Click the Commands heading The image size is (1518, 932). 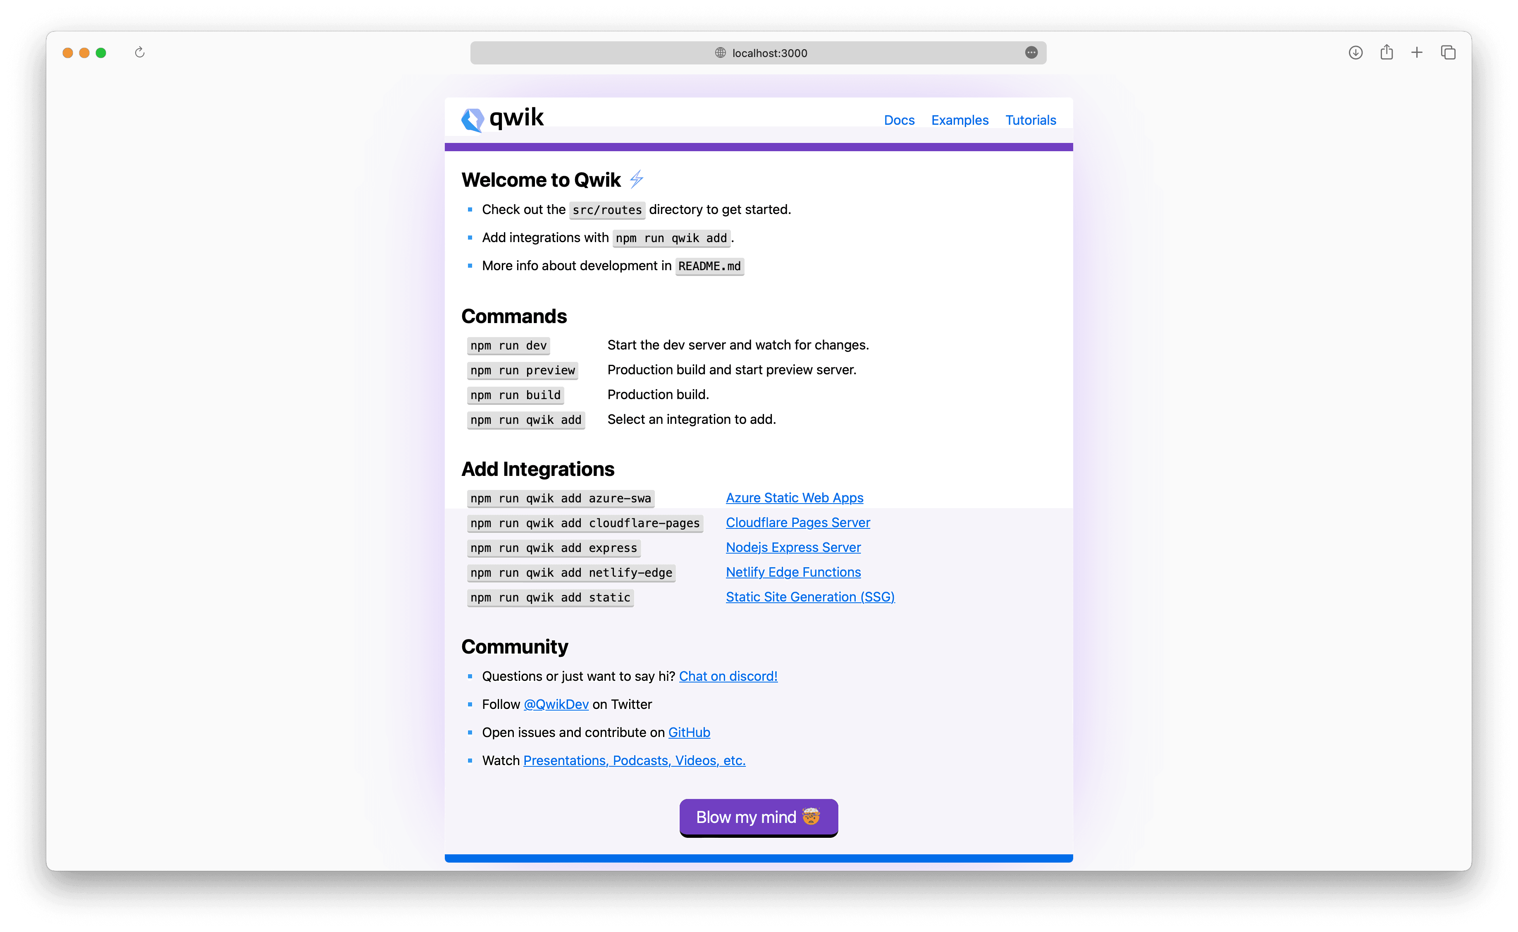(x=514, y=316)
